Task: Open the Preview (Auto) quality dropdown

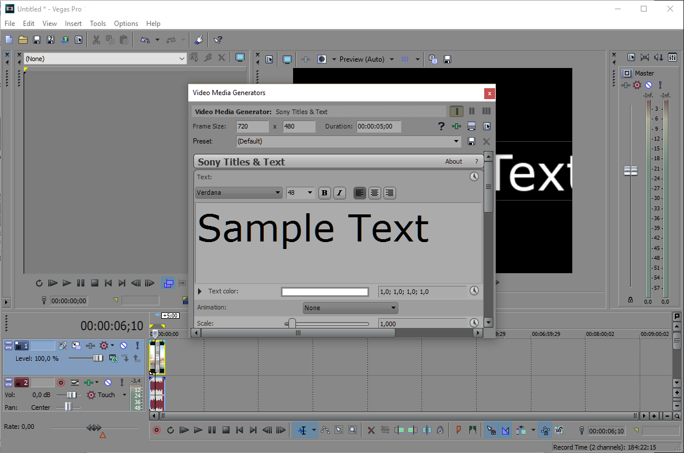Action: [392, 59]
